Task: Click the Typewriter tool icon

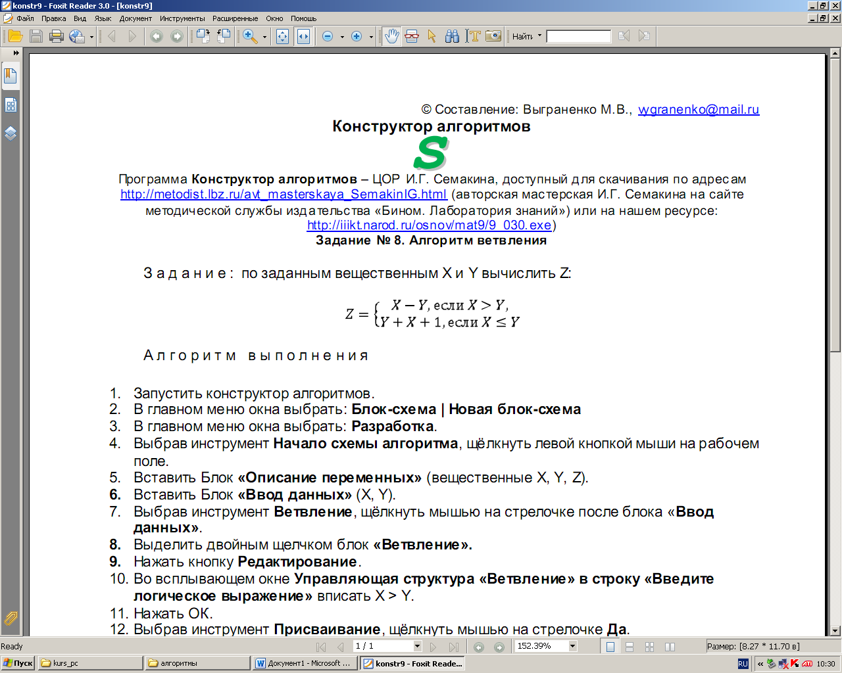Action: point(412,36)
